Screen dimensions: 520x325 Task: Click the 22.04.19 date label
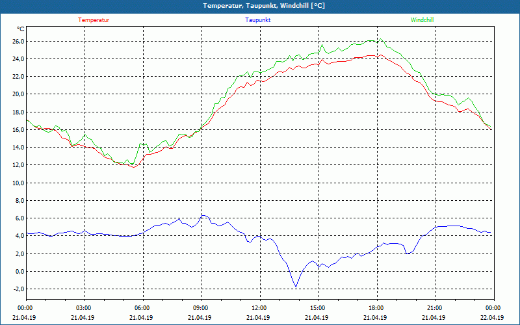(492, 318)
